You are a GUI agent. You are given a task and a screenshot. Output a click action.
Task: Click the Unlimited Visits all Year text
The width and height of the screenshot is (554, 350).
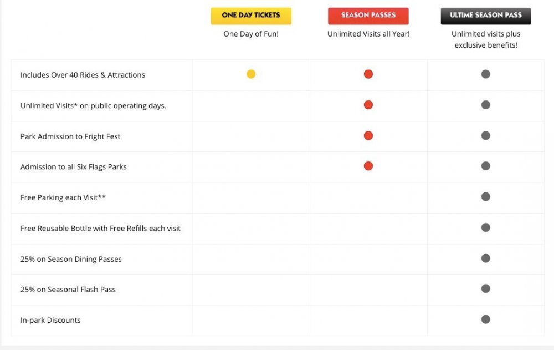pos(368,33)
